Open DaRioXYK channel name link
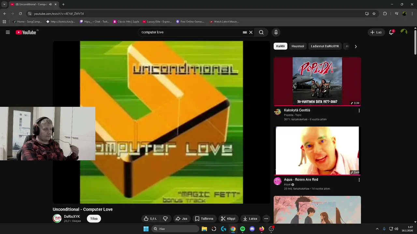Viewport: 417px width, 234px height. pos(72,216)
